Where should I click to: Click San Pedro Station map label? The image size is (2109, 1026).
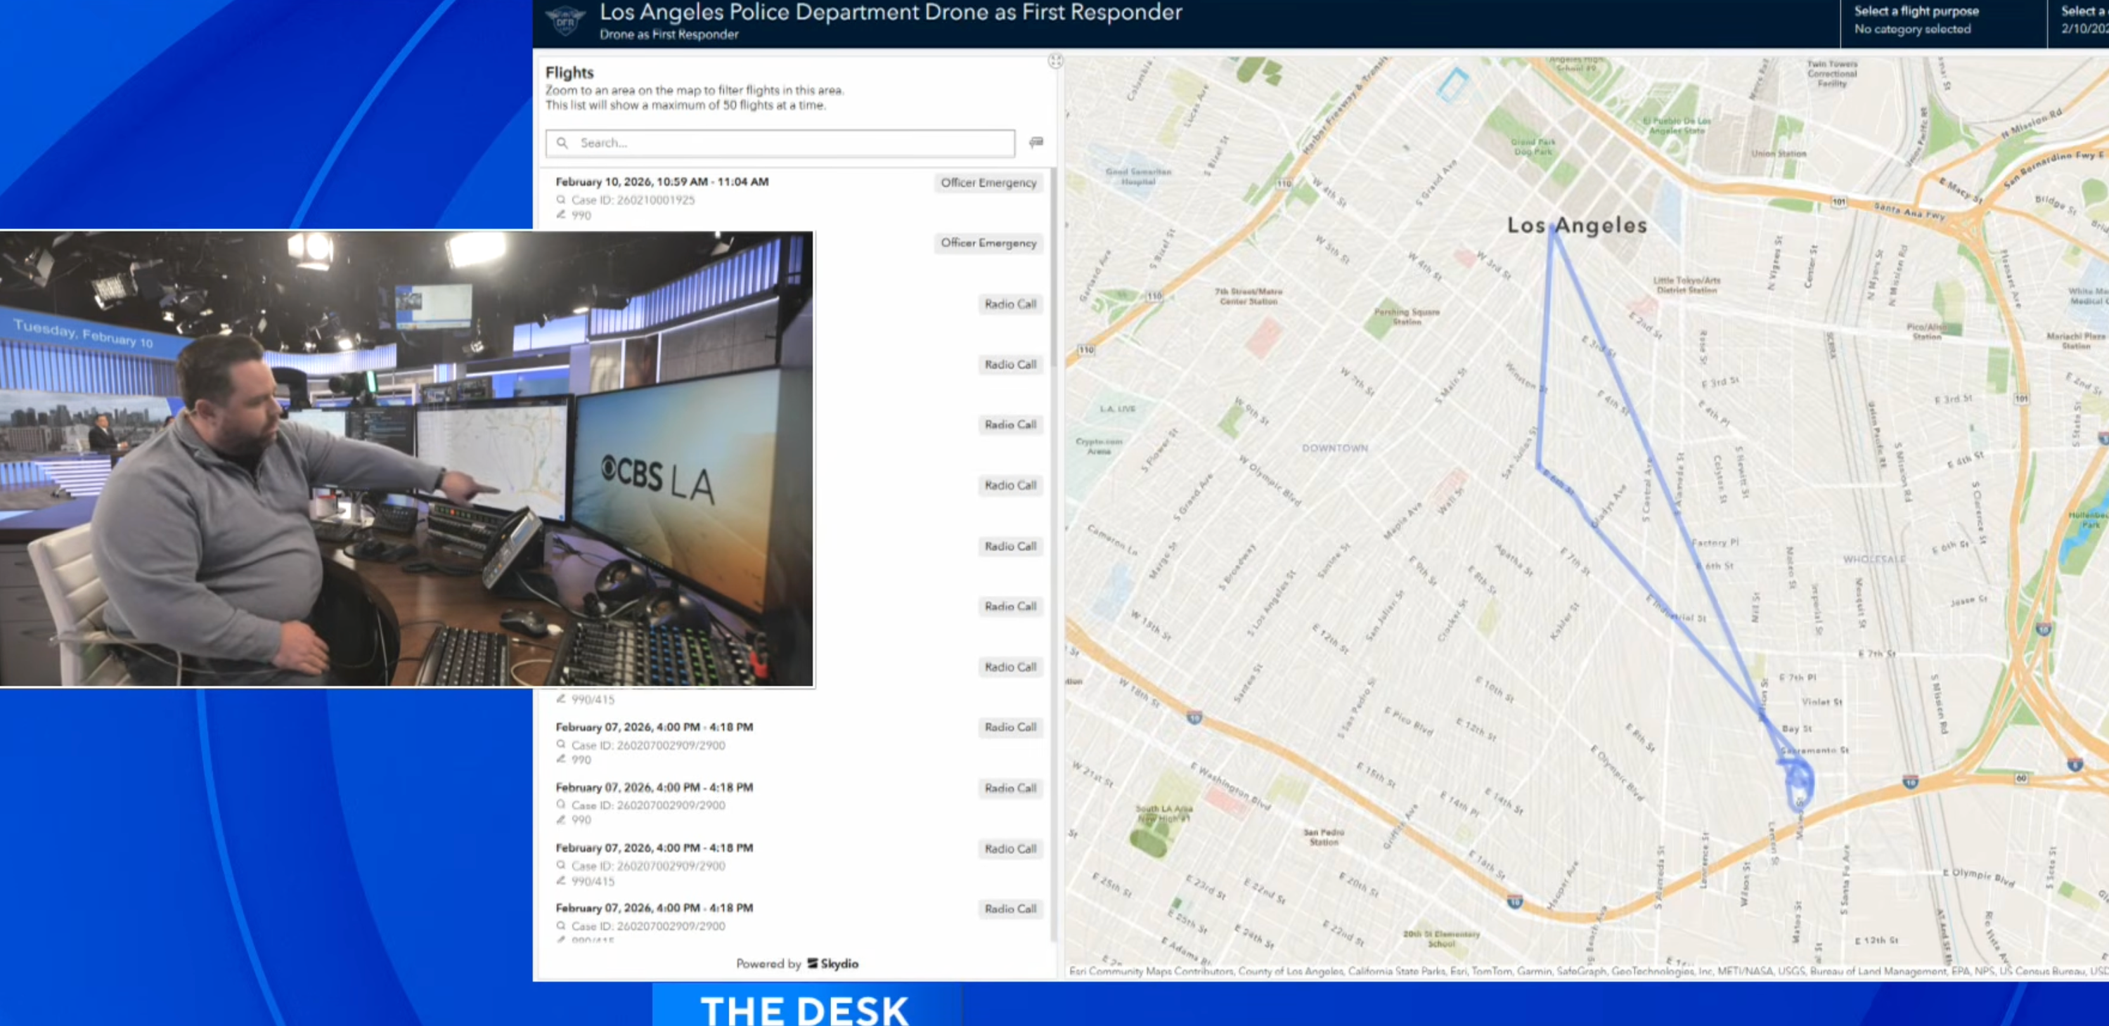1324,836
